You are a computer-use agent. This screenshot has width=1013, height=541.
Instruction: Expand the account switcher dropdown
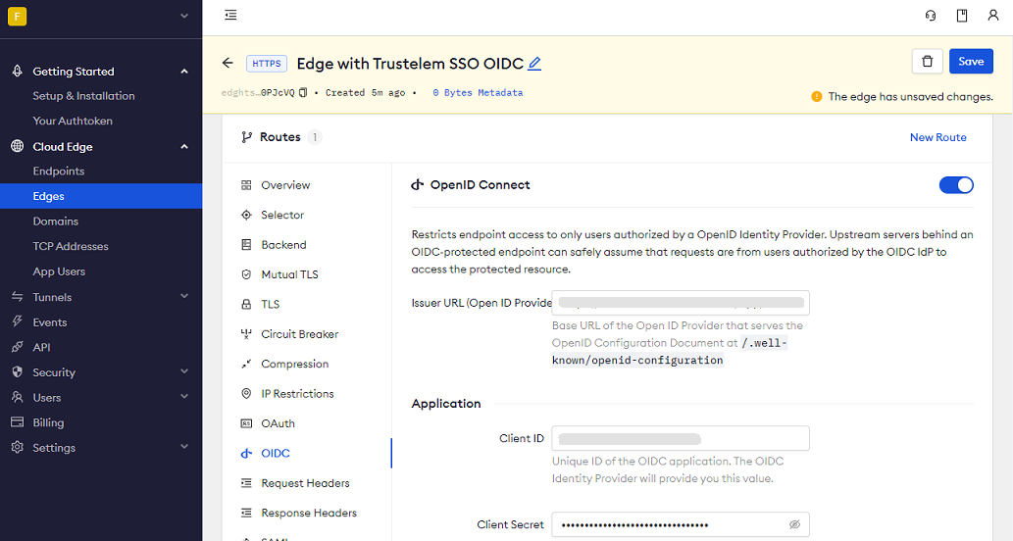tap(184, 16)
